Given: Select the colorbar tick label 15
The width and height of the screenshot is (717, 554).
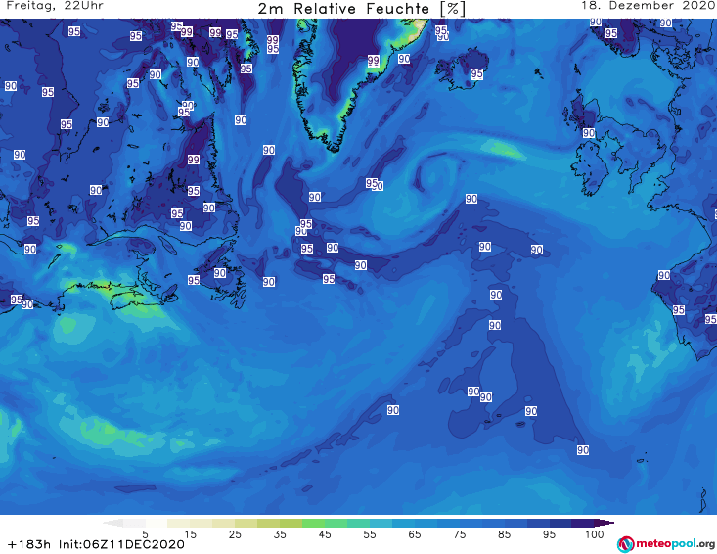Looking at the screenshot, I should pyautogui.click(x=190, y=534).
